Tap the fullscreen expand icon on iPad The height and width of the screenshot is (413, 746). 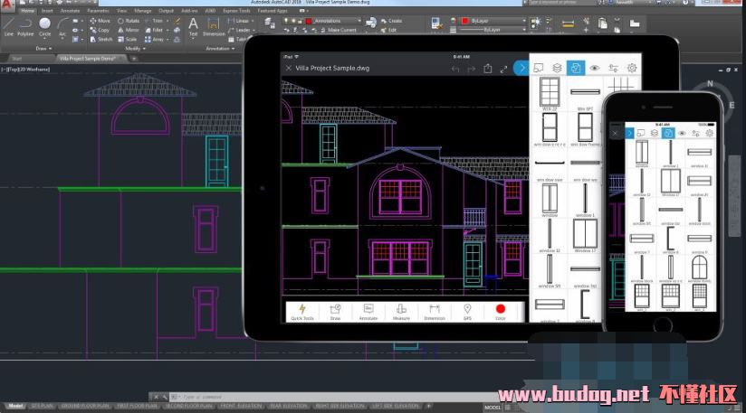[x=503, y=69]
